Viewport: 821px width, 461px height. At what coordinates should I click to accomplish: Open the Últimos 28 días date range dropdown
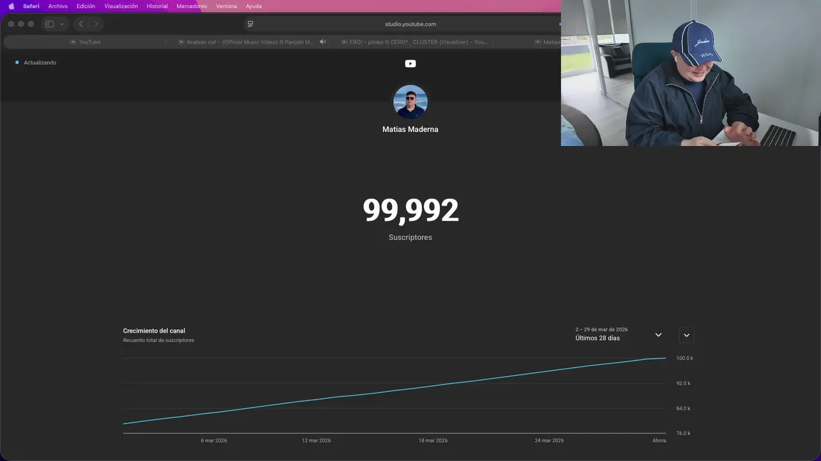tap(618, 334)
